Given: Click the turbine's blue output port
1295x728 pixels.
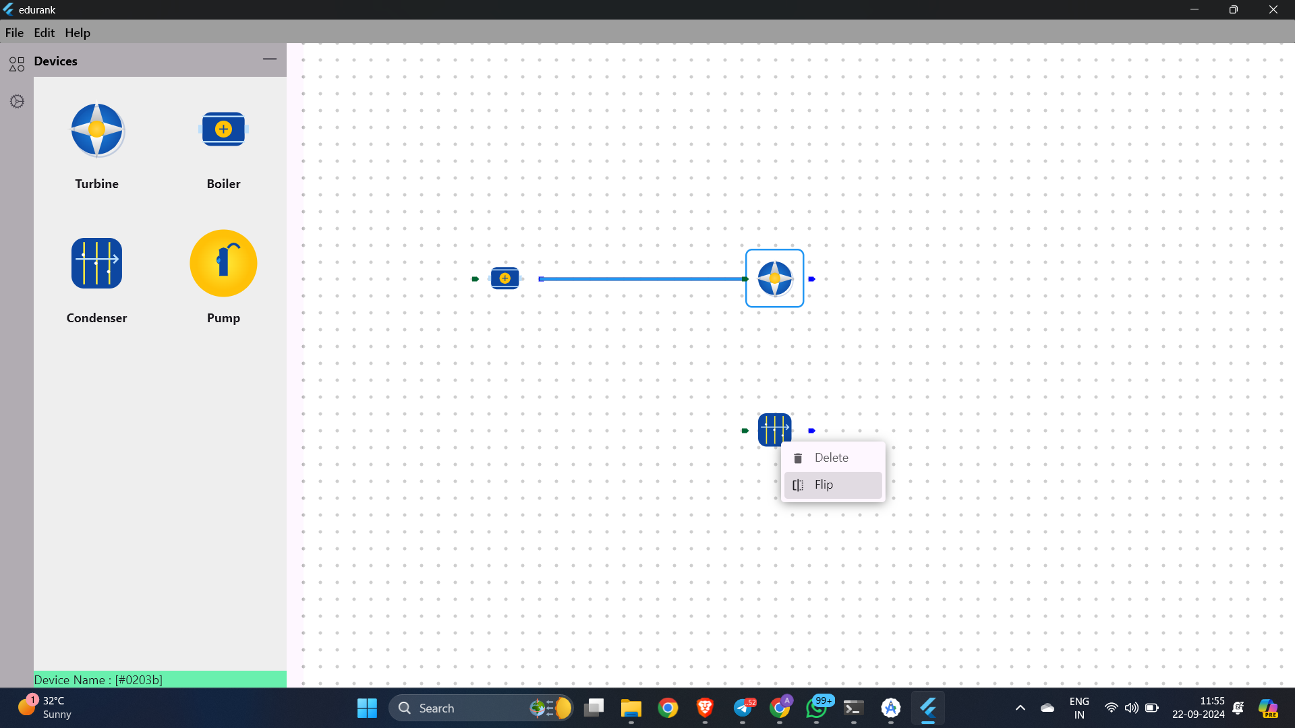Looking at the screenshot, I should tap(811, 279).
